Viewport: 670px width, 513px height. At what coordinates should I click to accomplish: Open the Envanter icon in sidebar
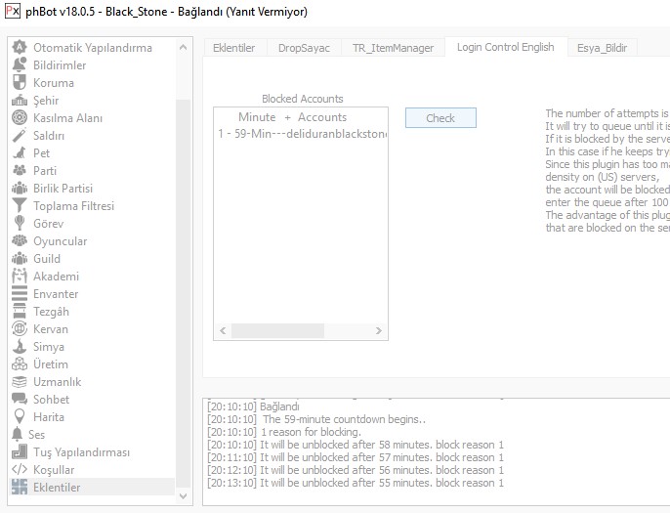pos(18,293)
